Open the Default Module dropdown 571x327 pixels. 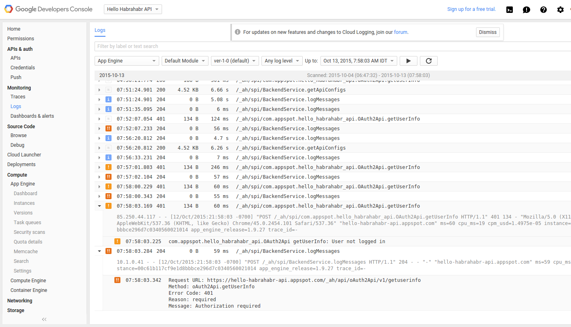185,61
